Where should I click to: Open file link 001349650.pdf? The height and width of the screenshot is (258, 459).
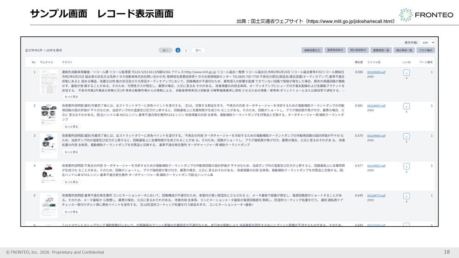click(376, 72)
